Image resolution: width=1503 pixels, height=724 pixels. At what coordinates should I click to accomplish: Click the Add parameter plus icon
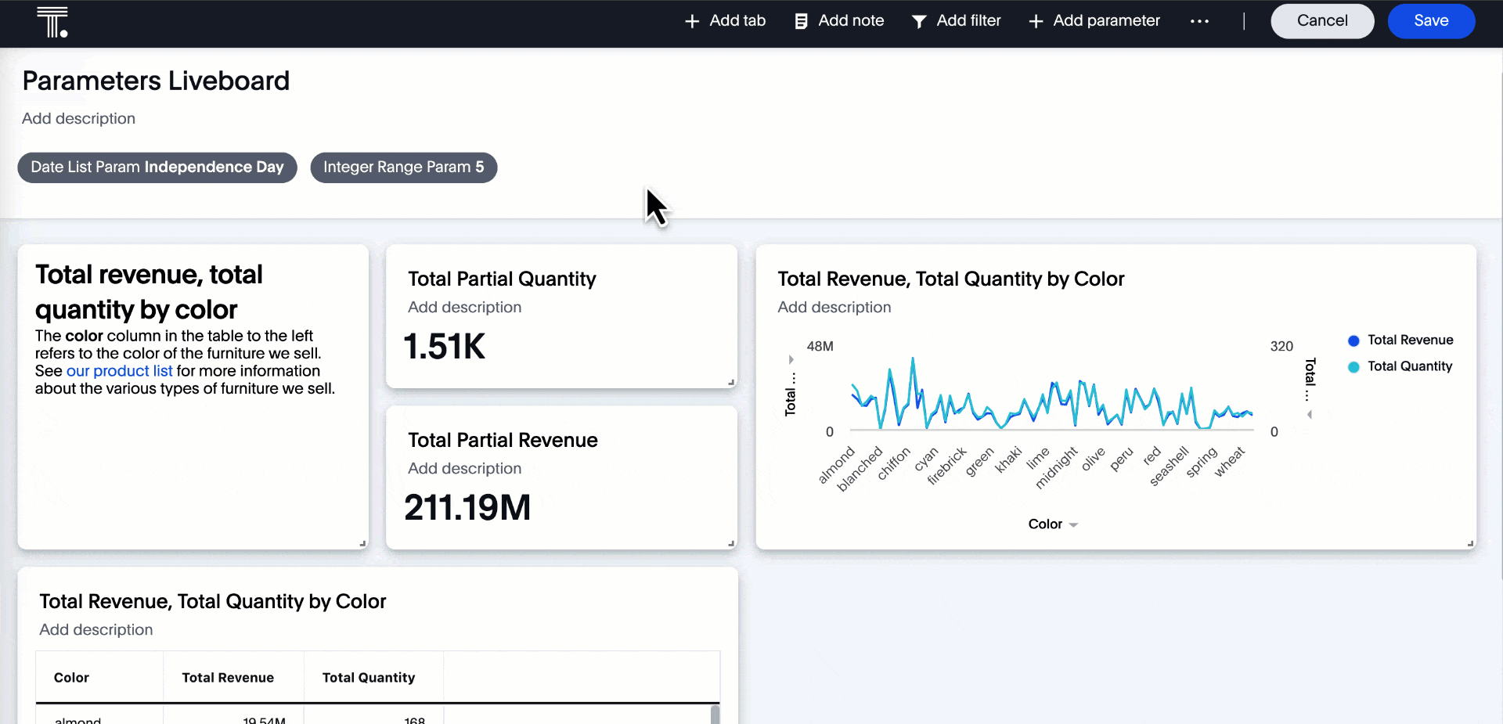tap(1036, 22)
